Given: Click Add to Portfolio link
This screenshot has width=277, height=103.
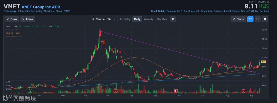Looking at the screenshot, I should [249, 11].
